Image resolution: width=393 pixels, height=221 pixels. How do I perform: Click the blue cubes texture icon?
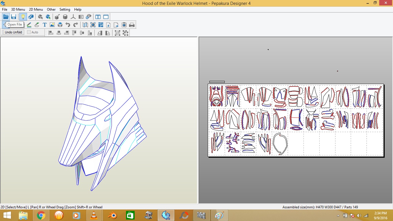pyautogui.click(x=31, y=17)
